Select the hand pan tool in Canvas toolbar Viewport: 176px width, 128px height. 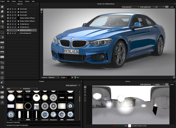pyautogui.click(x=85, y=93)
